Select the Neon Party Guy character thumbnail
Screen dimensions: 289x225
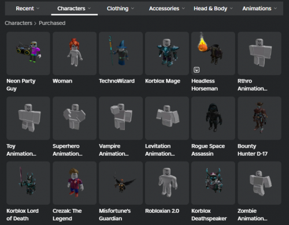click(28, 53)
